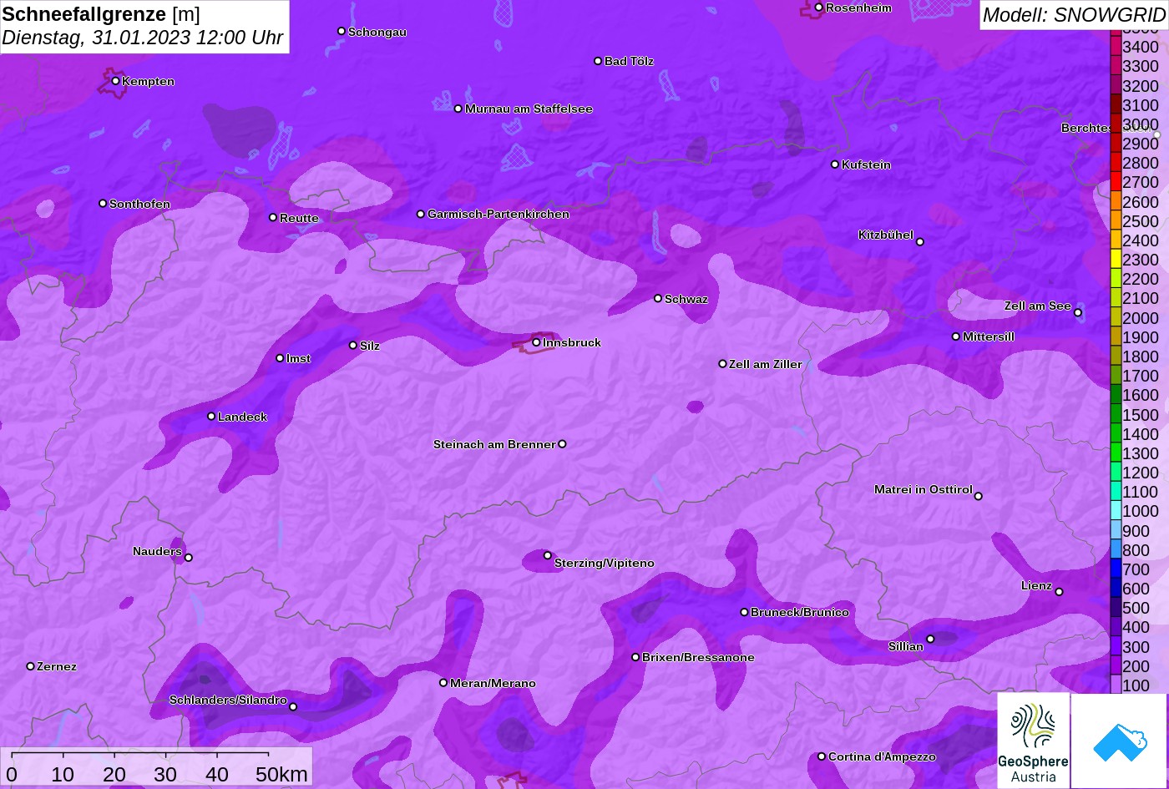Pick the red 2700 legend swatch
Screen dimensions: 1169x789
(1116, 182)
